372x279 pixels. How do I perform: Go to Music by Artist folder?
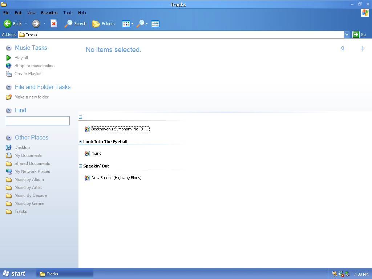[28, 187]
